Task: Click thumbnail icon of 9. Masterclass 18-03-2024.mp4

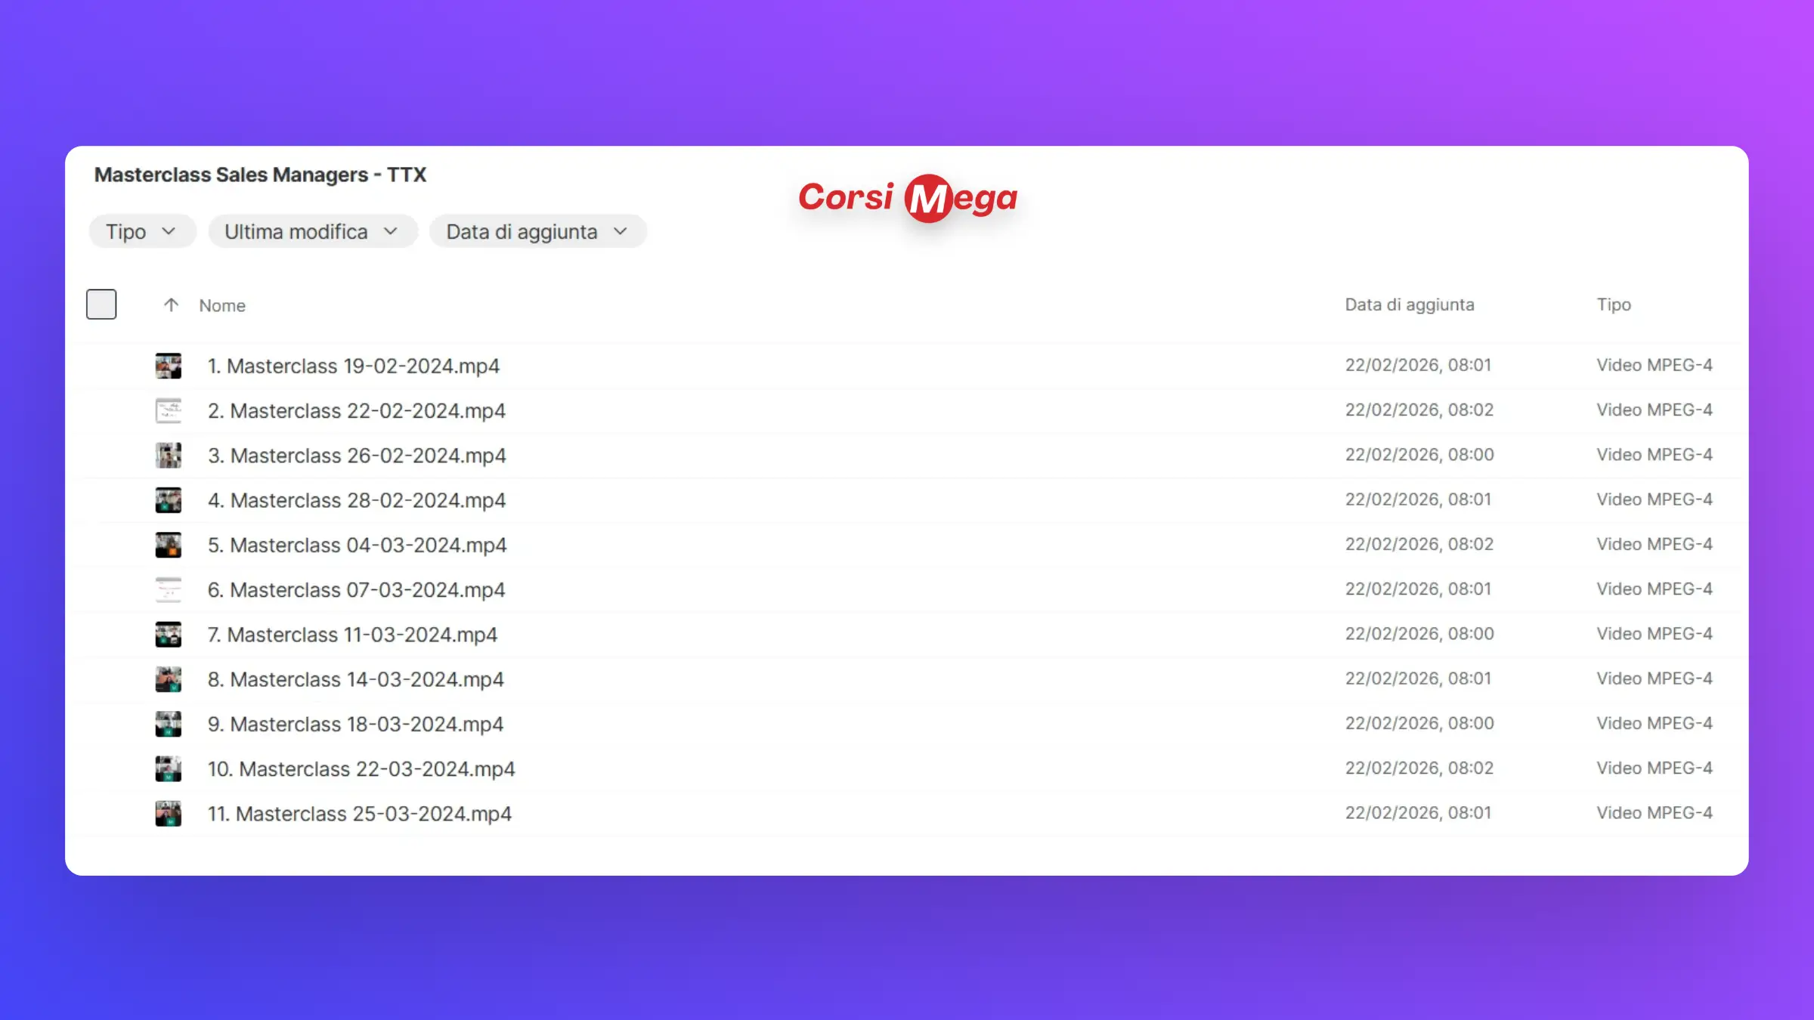Action: [x=168, y=724]
